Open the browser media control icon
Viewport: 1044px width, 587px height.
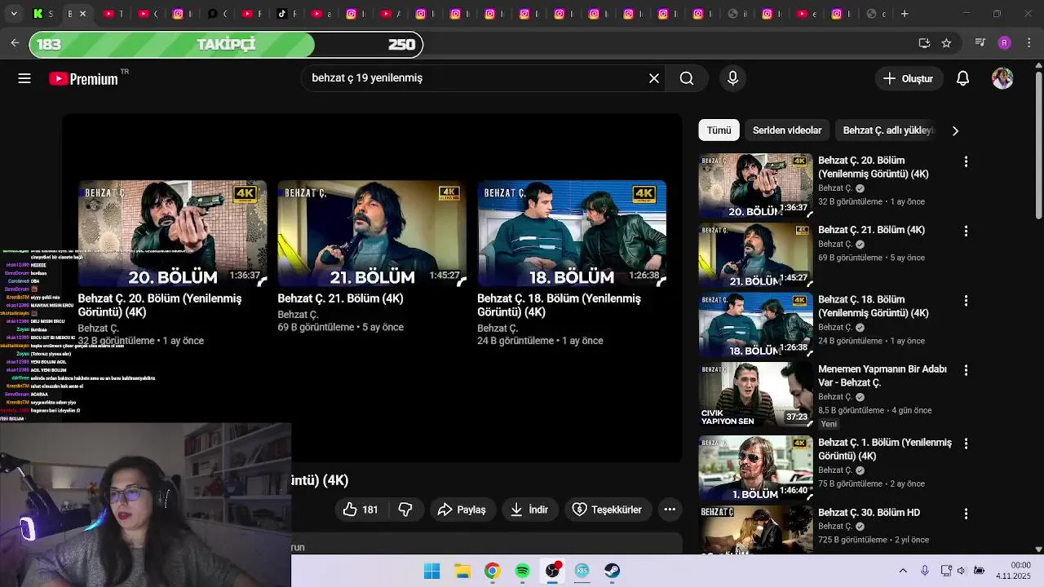click(980, 43)
